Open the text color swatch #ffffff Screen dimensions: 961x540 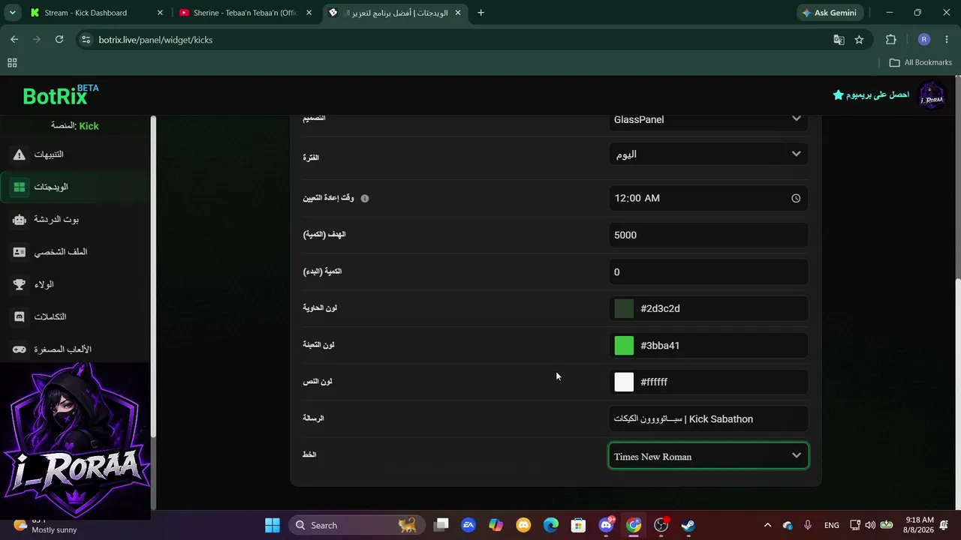(624, 382)
